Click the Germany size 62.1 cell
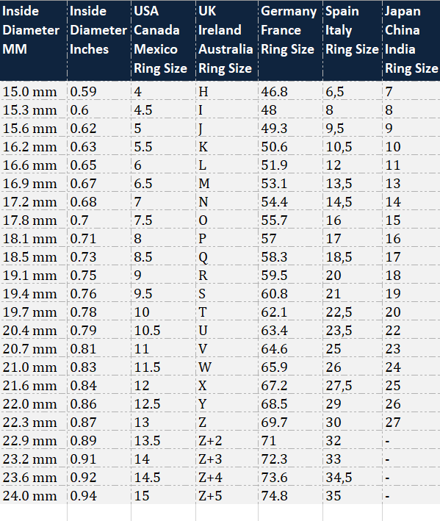Screen dimensions: 440x521 [x=291, y=312]
